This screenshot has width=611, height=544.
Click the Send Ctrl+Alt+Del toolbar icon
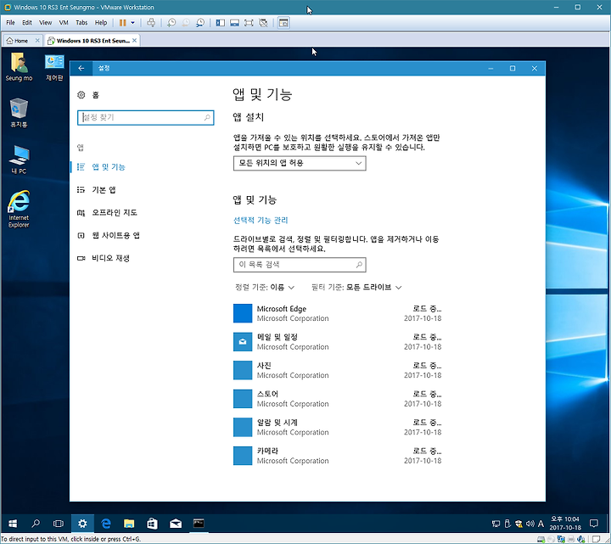(151, 23)
